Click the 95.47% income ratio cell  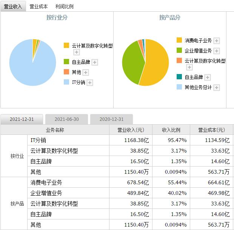tap(177, 140)
